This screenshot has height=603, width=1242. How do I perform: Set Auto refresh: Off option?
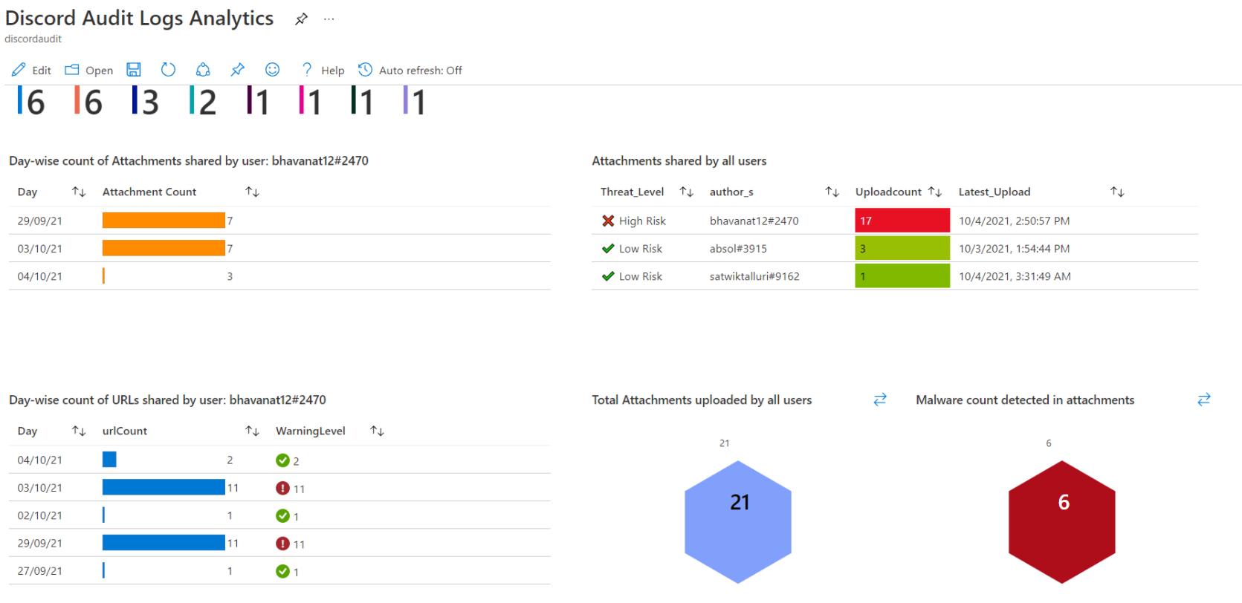click(410, 70)
